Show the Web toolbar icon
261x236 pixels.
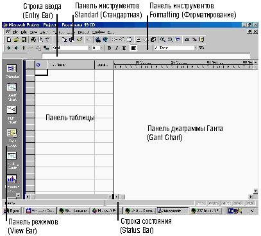coord(105,40)
